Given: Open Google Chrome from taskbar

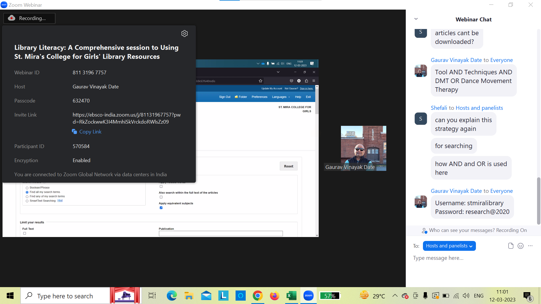Looking at the screenshot, I should [258, 296].
